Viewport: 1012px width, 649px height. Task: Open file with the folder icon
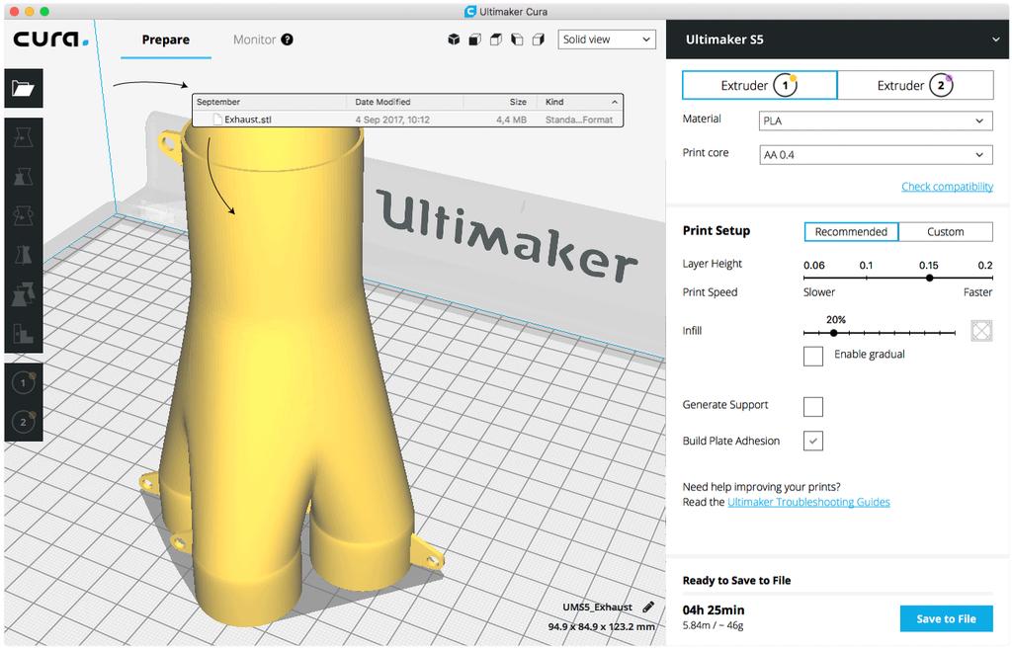click(x=24, y=88)
